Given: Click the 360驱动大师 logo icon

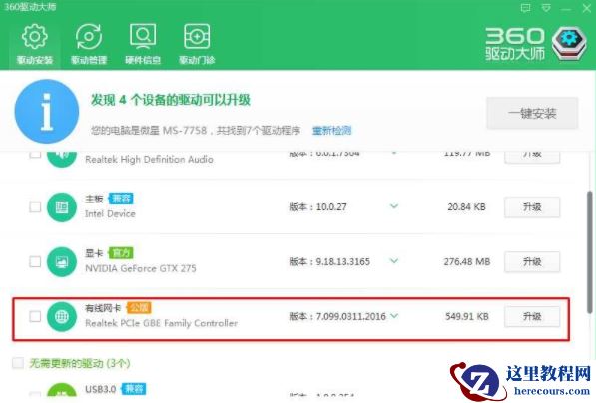Looking at the screenshot, I should (x=569, y=43).
